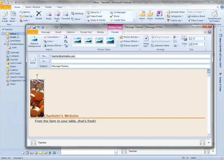Screen dimensions: 224x160
Task: Open the Selection Pane
Action: [x=160, y=46]
